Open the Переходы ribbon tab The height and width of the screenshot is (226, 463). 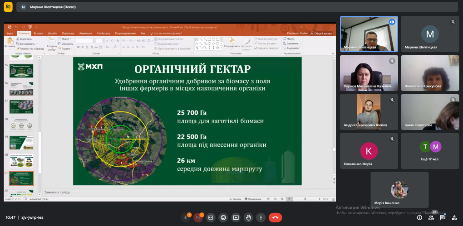68,34
